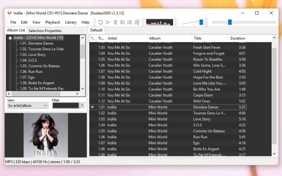Open the Library menu
This screenshot has height=176, width=282.
pos(71,22)
